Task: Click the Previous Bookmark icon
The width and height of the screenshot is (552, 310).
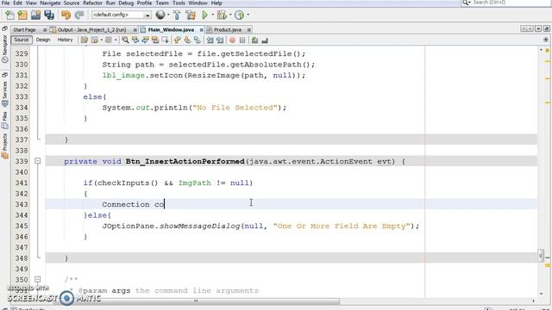Action: coord(177,40)
